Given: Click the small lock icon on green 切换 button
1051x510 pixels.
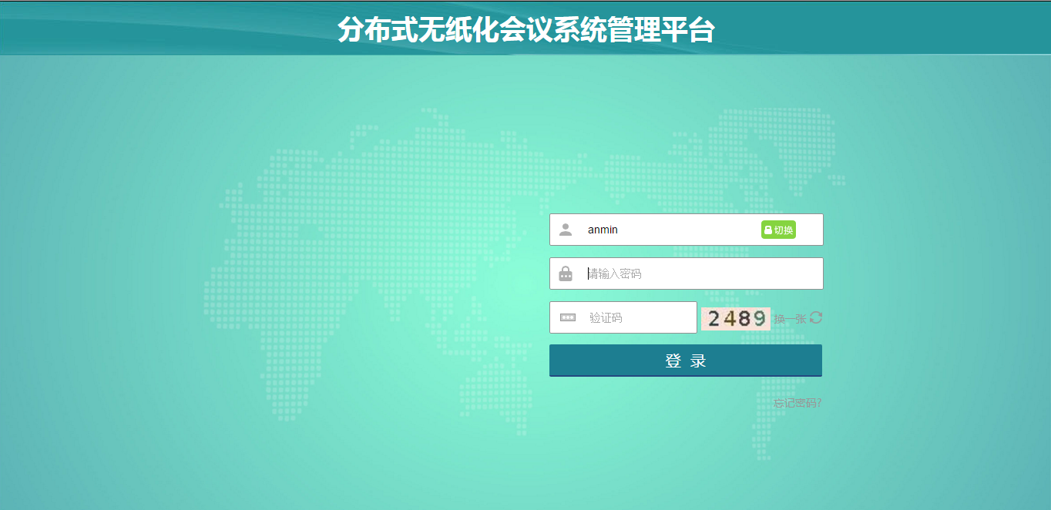Looking at the screenshot, I should coord(768,230).
